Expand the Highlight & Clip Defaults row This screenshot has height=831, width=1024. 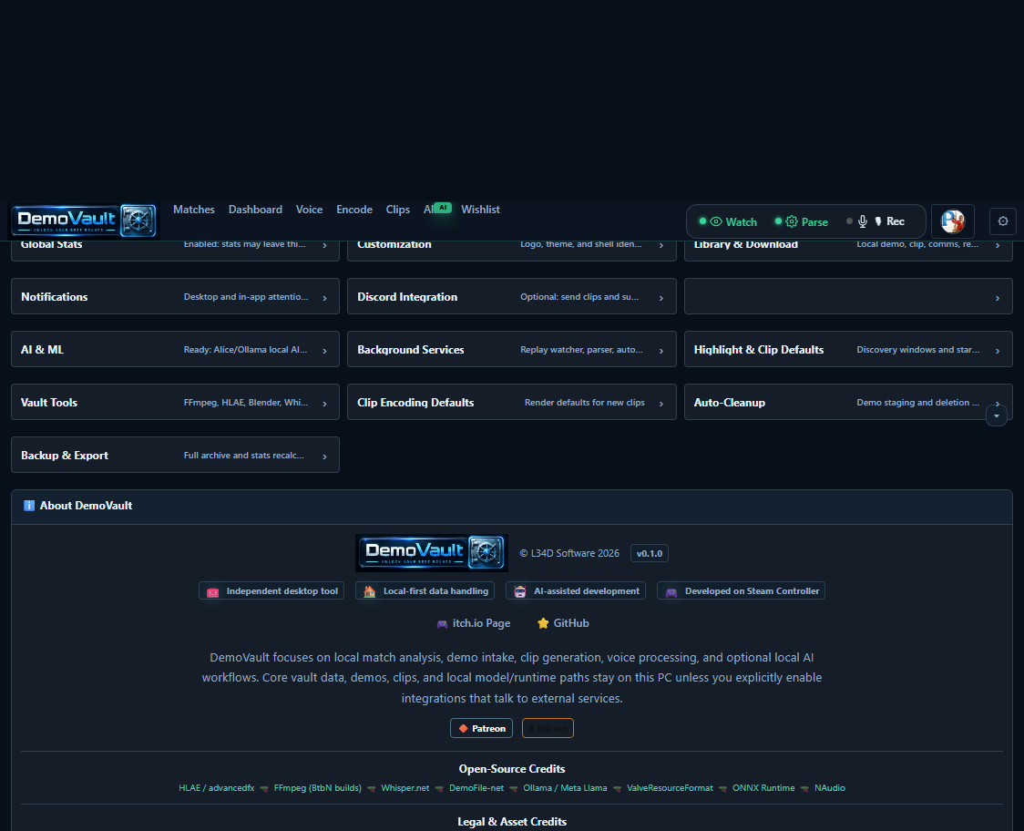coord(848,350)
